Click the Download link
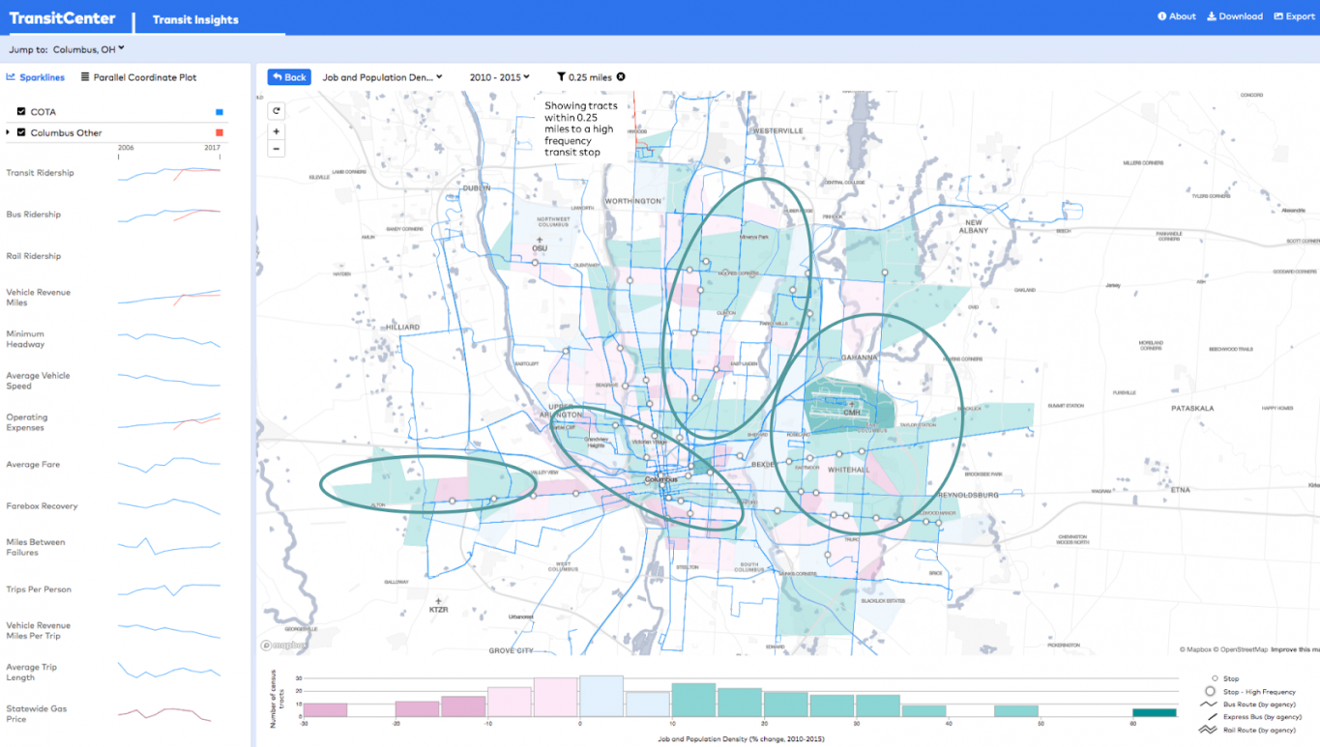The height and width of the screenshot is (747, 1320). [x=1235, y=16]
